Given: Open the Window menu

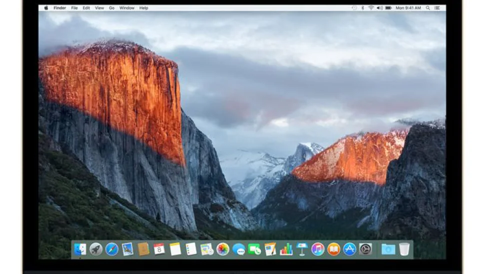Looking at the screenshot, I should [126, 8].
